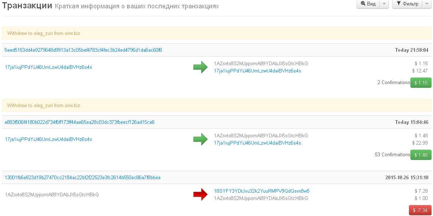433x216 pixels.
Task: Click the Транзакции page heading
Action: pos(27,6)
